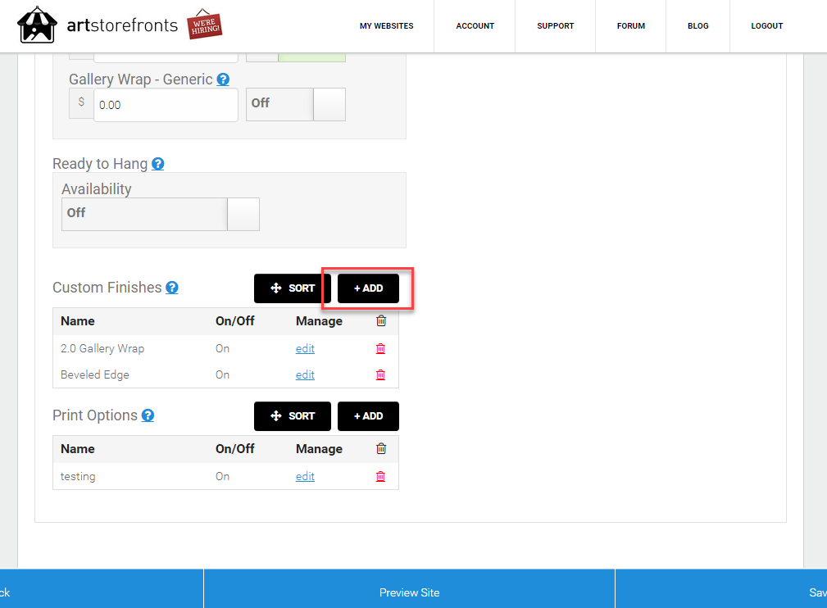Add a new Print Option
This screenshot has width=827, height=608.
pos(368,416)
